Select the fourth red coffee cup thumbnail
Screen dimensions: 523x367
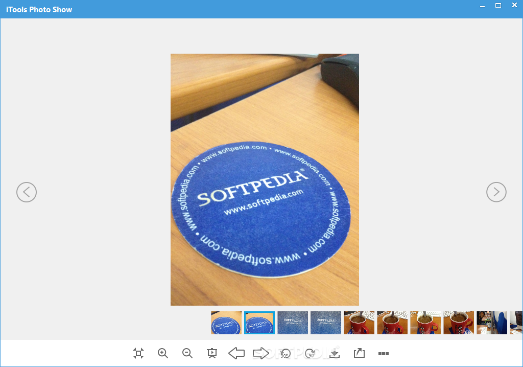click(x=459, y=323)
